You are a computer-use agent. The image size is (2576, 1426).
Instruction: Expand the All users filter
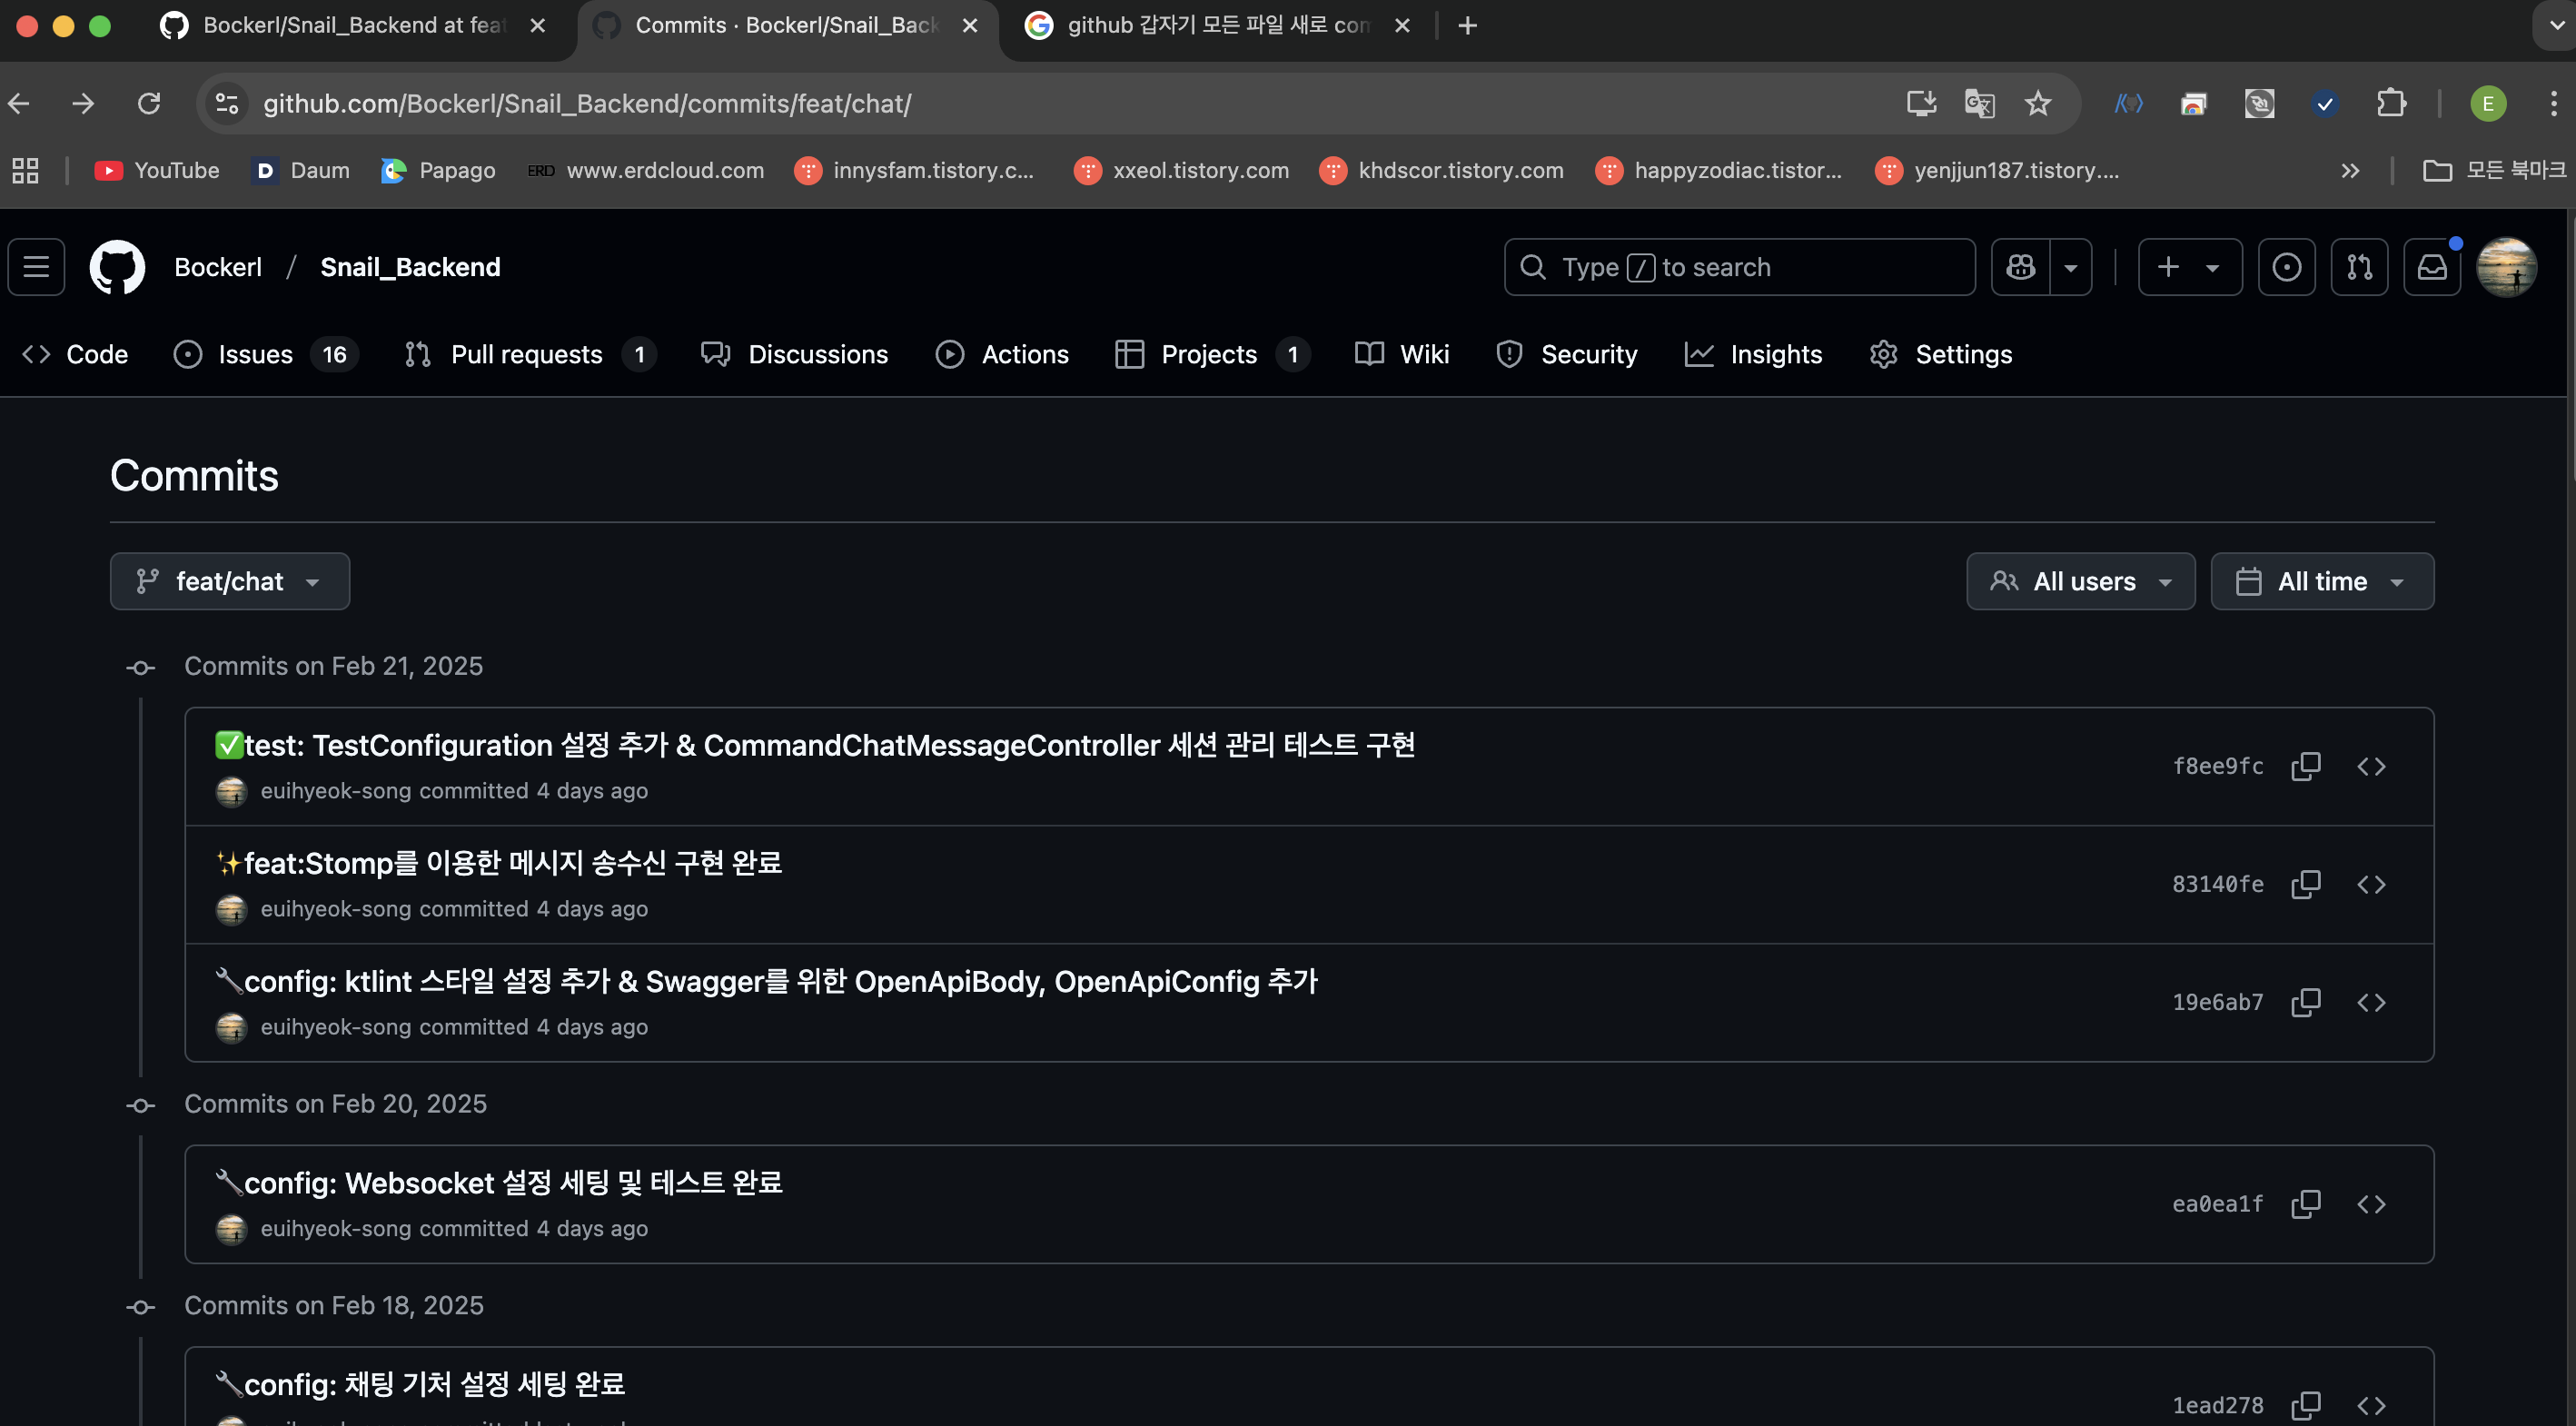tap(2080, 581)
